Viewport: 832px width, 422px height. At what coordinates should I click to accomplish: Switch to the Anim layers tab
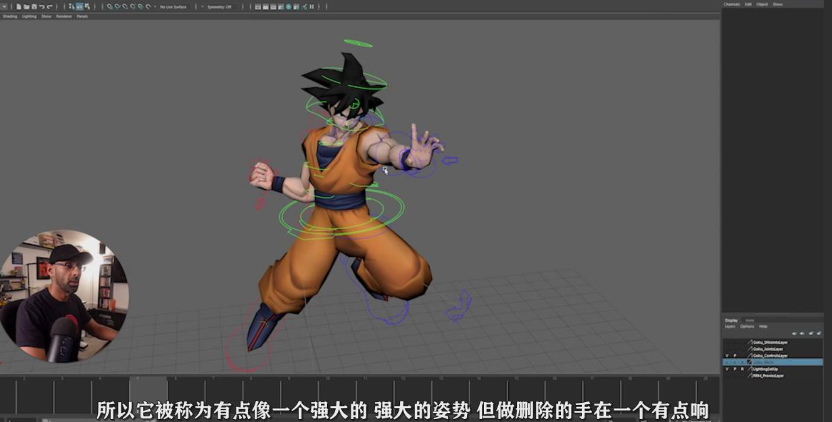click(x=750, y=320)
